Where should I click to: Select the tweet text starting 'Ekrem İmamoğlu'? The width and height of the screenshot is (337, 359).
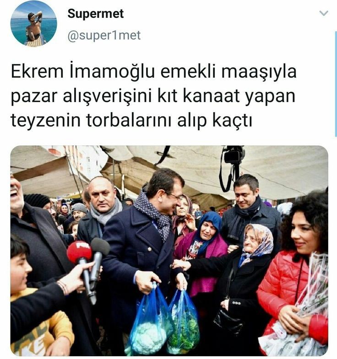coord(153,96)
